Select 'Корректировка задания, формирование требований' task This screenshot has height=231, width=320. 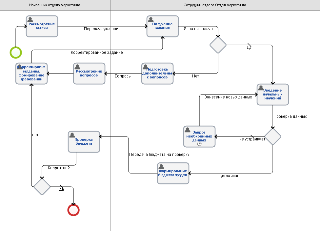[x=31, y=73]
